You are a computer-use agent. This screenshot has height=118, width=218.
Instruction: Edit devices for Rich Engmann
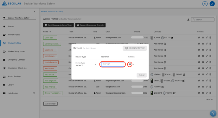tap(183, 81)
